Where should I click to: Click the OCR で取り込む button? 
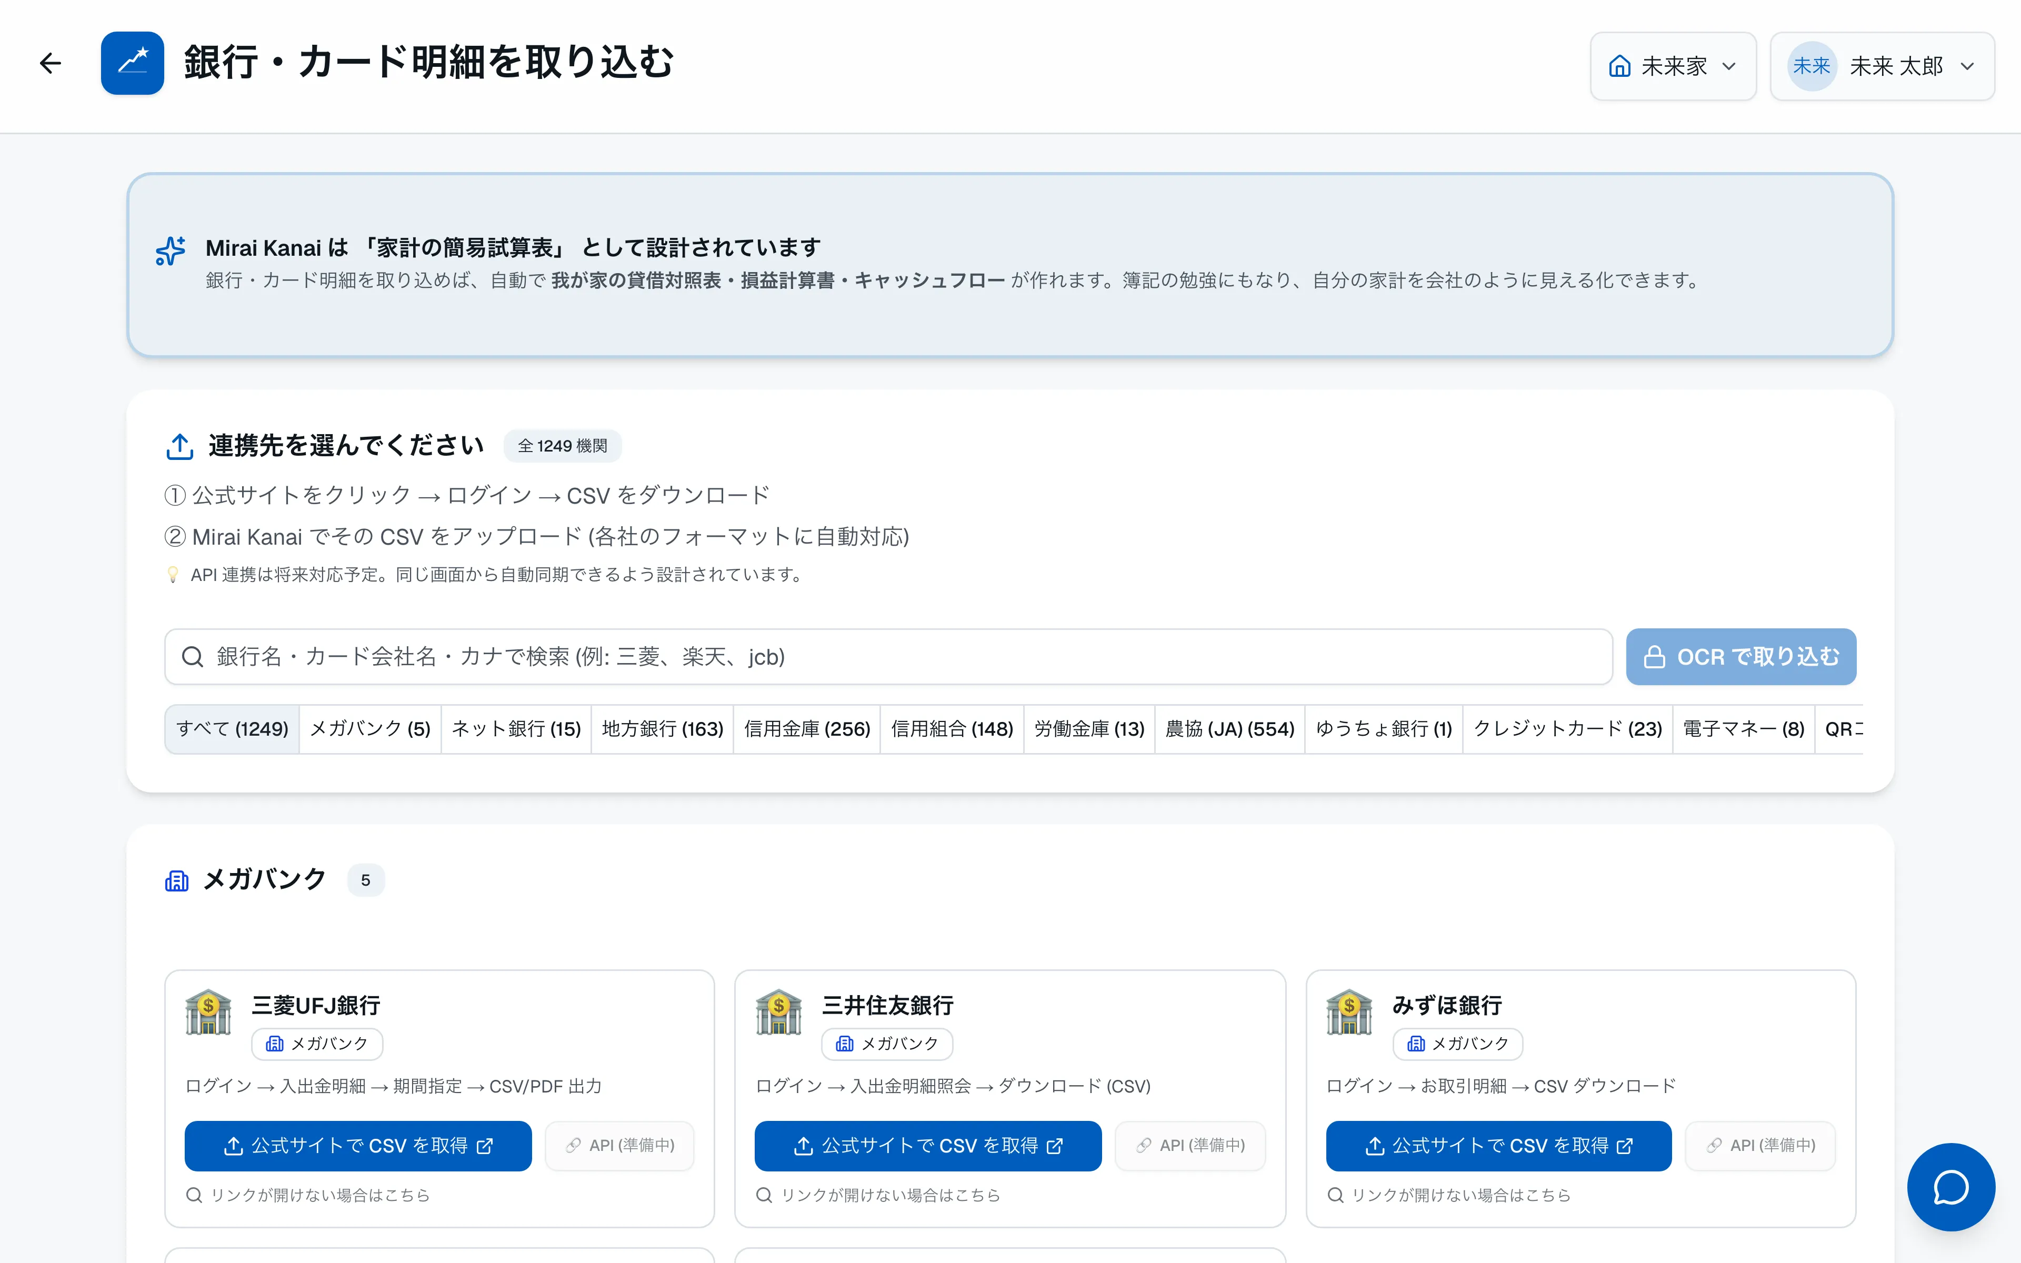coord(1741,657)
